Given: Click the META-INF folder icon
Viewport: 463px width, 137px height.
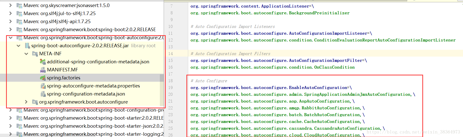Looking at the screenshot, I should click(x=35, y=54).
